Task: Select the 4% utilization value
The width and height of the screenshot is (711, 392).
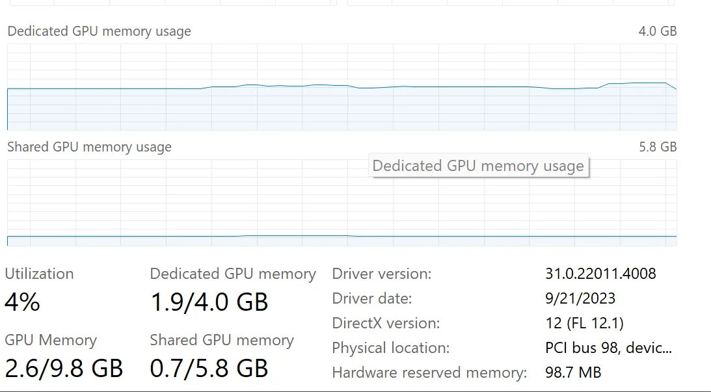Action: (22, 302)
